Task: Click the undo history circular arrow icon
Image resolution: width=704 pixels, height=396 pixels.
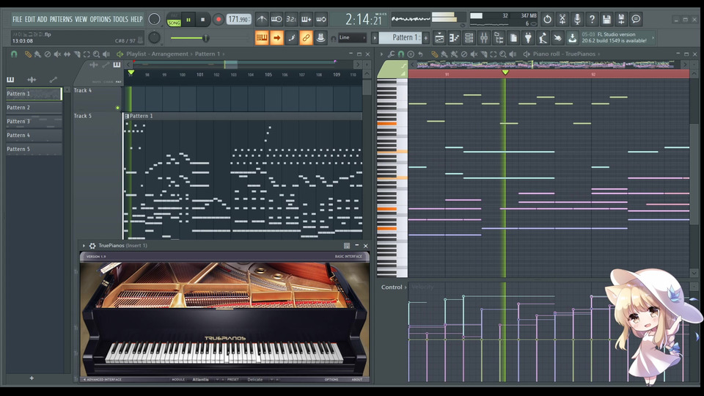Action: coord(547,19)
